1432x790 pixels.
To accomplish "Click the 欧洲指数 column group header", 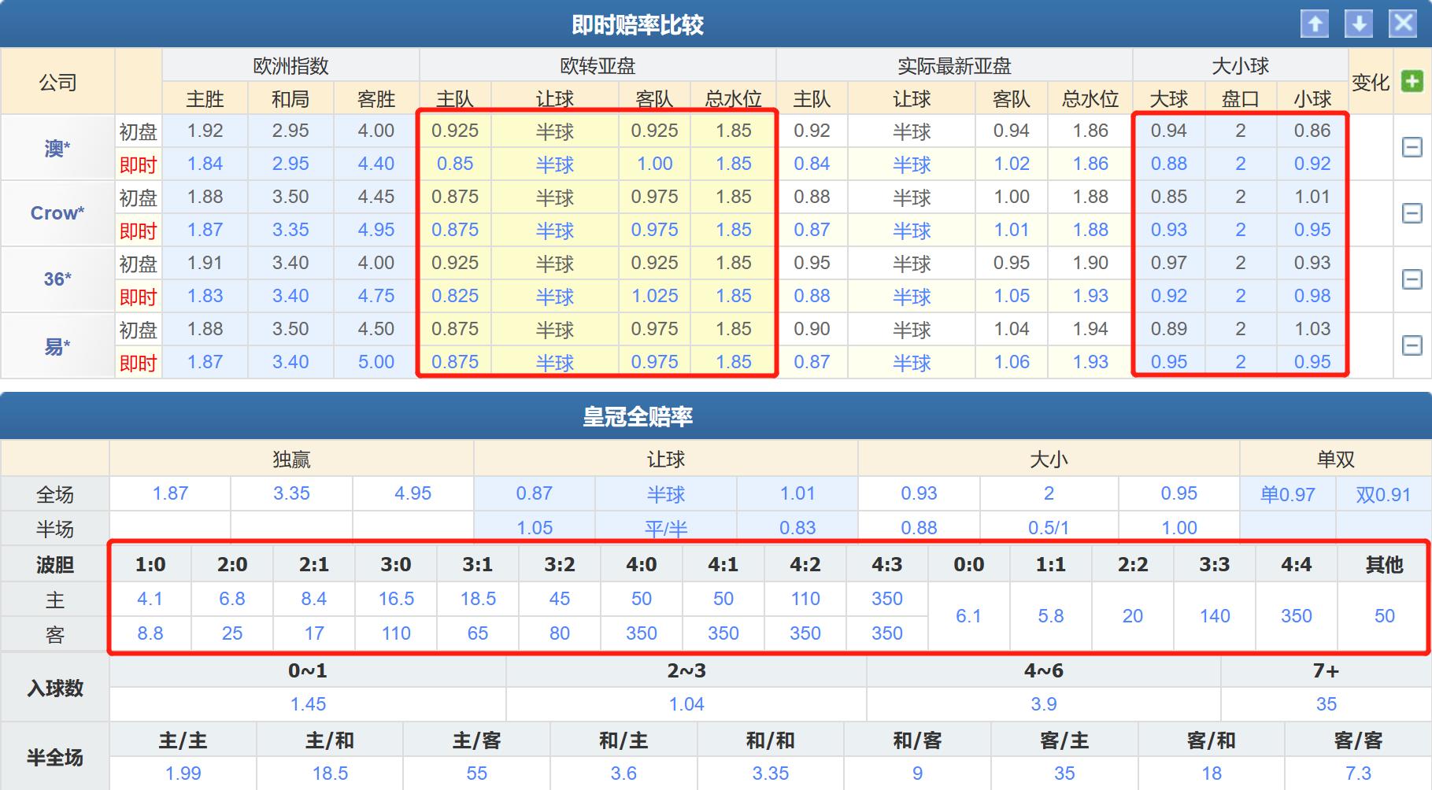I will click(290, 65).
